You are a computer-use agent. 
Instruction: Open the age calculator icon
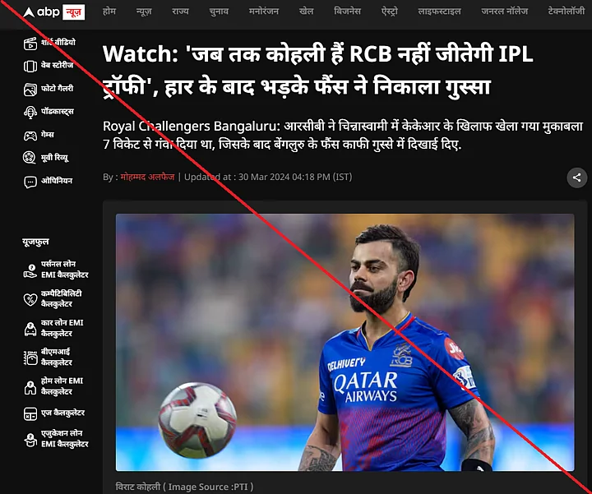click(x=30, y=413)
